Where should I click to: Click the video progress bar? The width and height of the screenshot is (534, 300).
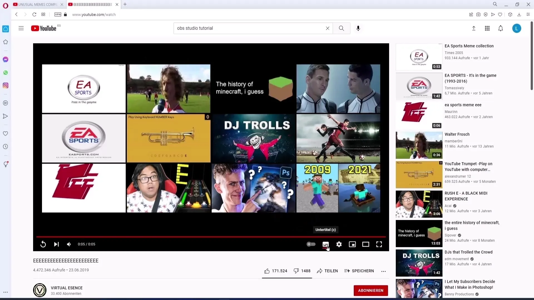[x=211, y=237]
